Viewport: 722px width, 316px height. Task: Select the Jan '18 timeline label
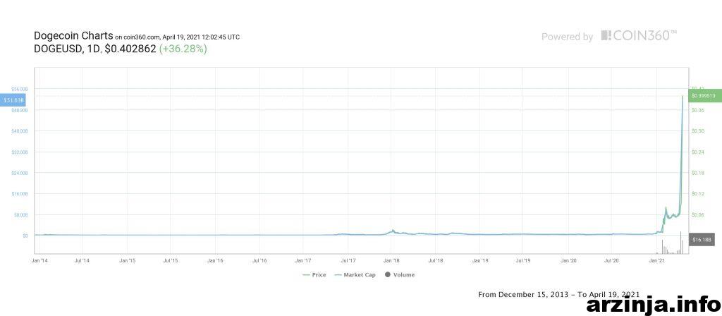391,261
